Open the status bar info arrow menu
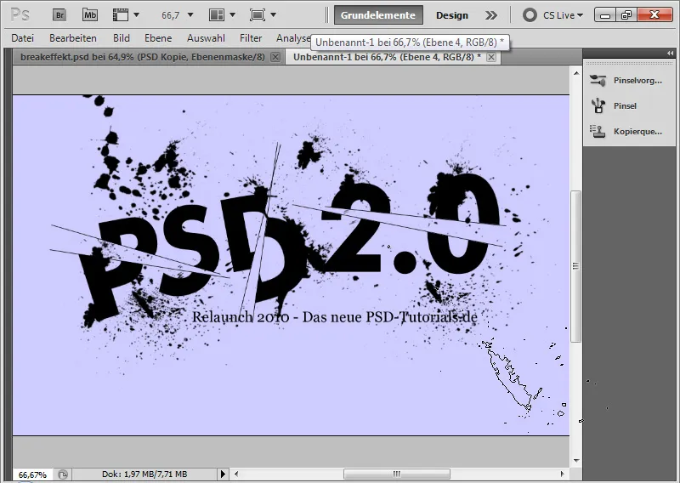 (x=223, y=474)
